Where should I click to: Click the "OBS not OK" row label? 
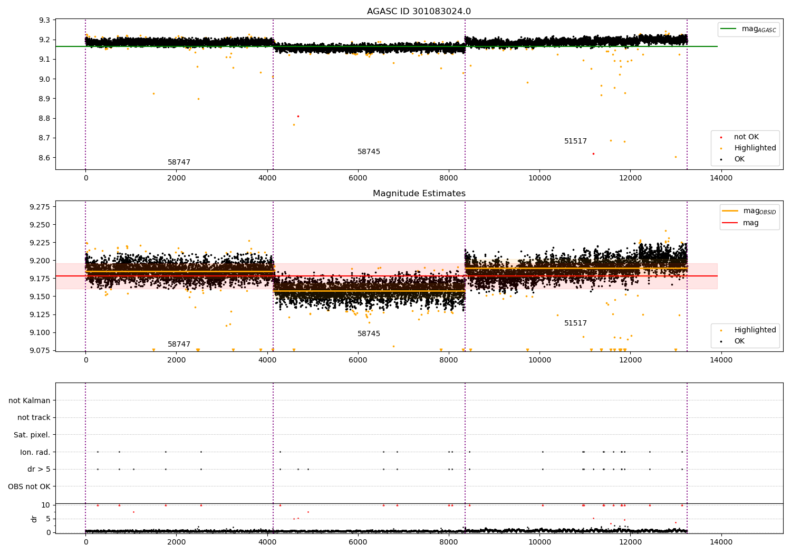click(x=29, y=486)
